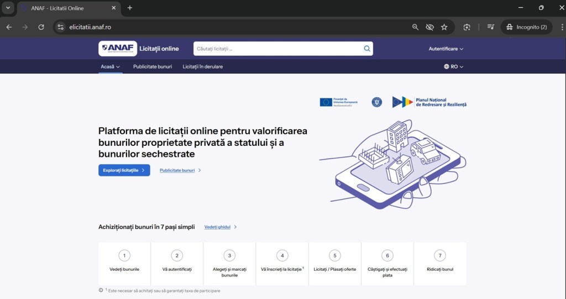This screenshot has height=299, width=566.
Task: Expand the Autentificare dropdown
Action: coord(446,49)
